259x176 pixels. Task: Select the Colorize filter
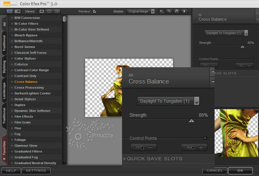[x=21, y=64]
